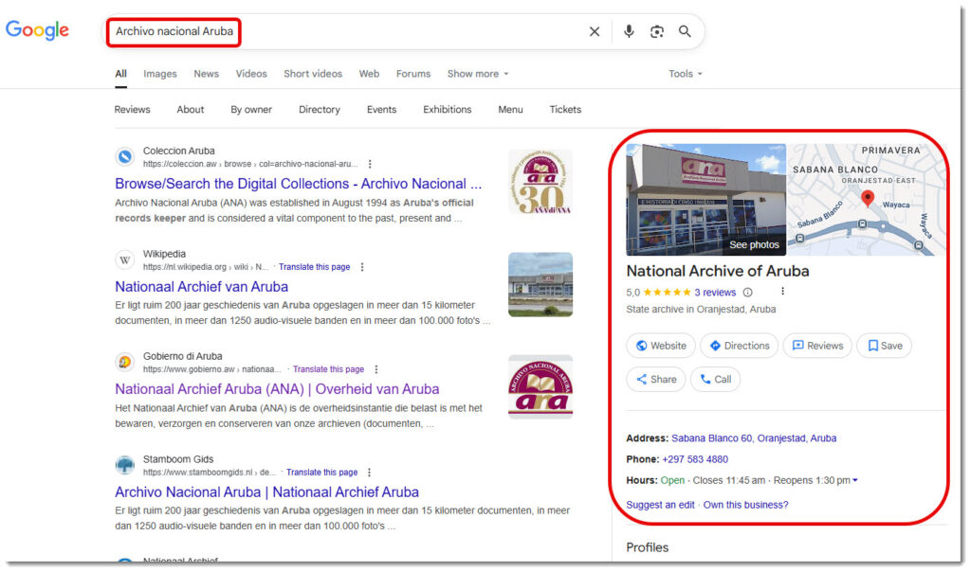Select the Menu filter chip
971x572 pixels.
click(x=510, y=110)
